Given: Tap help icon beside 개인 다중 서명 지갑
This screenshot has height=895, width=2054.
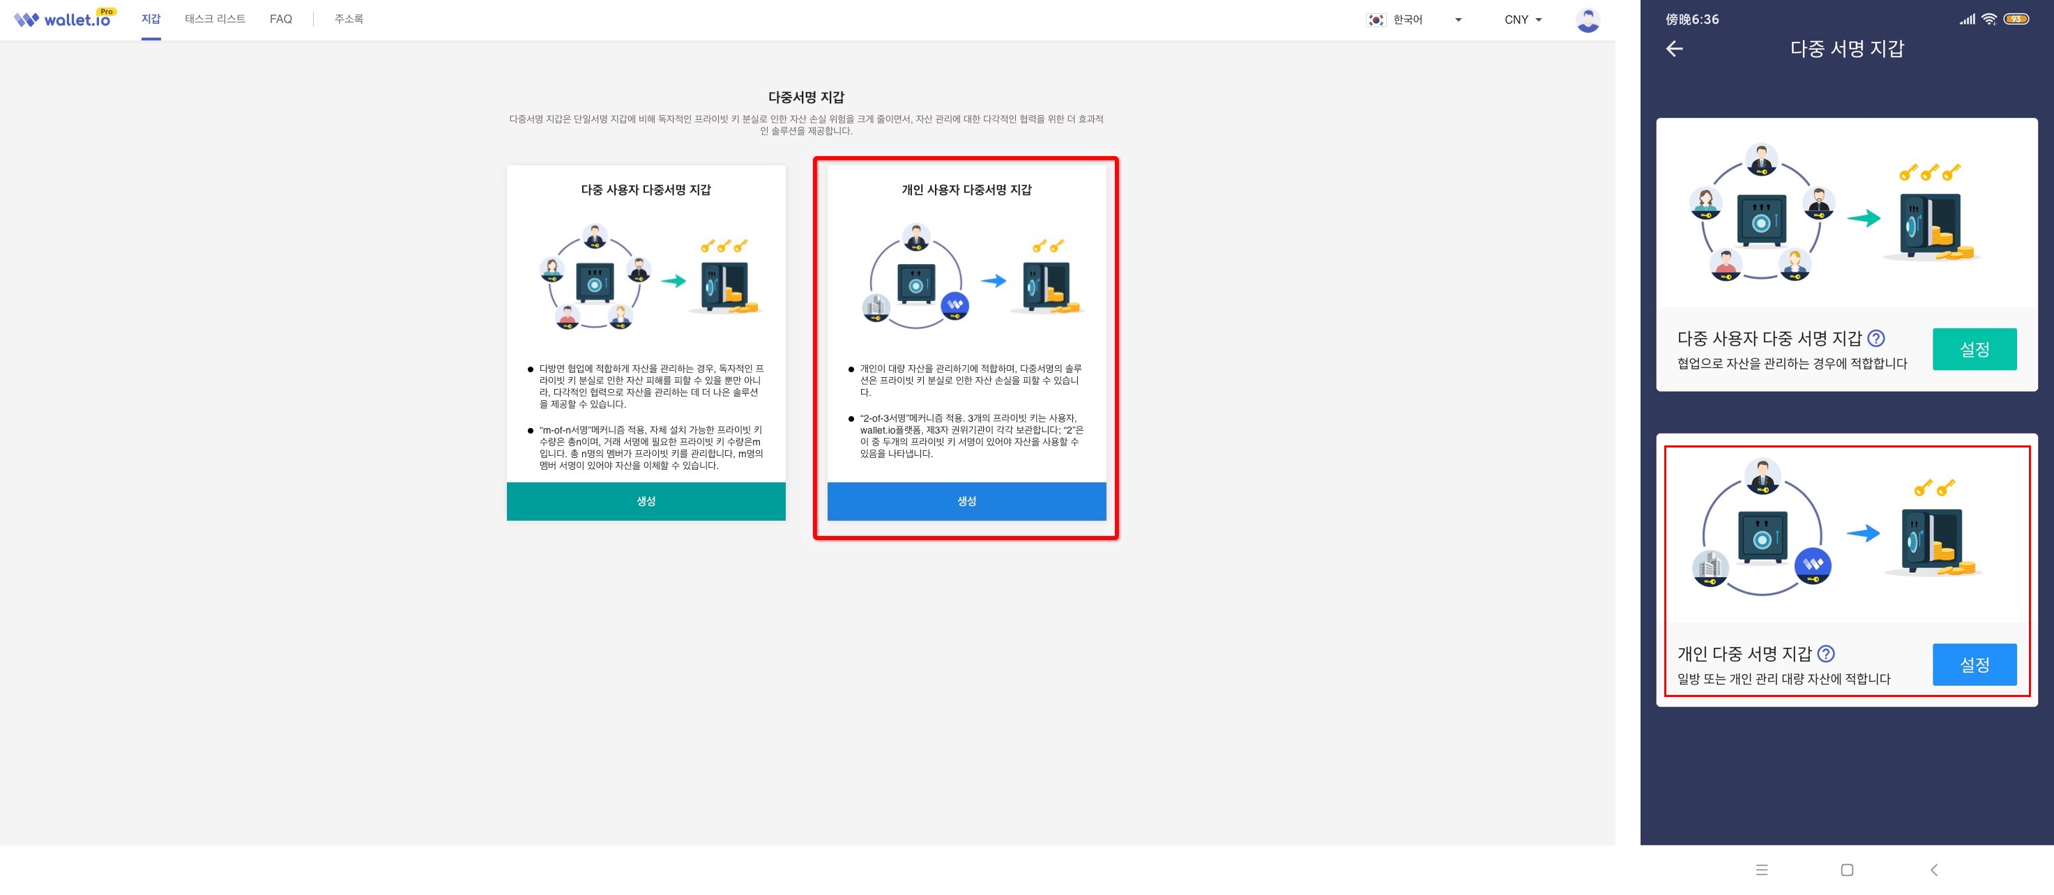Looking at the screenshot, I should point(1826,654).
